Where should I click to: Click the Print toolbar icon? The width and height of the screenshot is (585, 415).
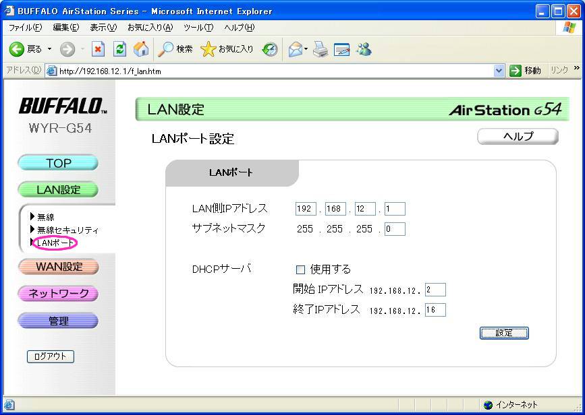coord(320,49)
